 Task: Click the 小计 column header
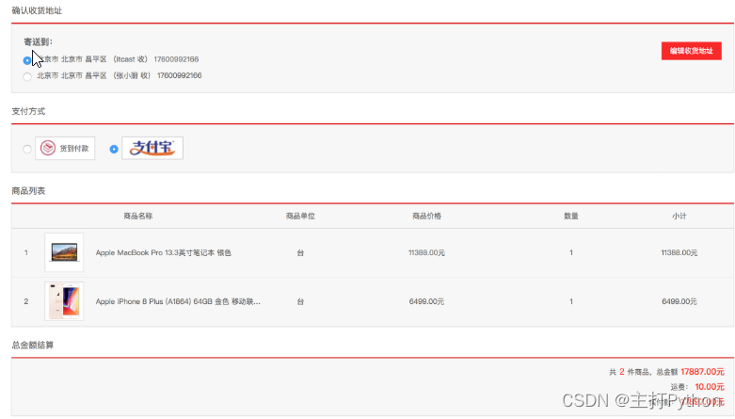point(679,216)
